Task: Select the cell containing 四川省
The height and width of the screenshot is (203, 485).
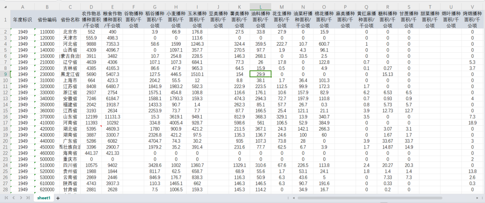Action: click(70, 165)
